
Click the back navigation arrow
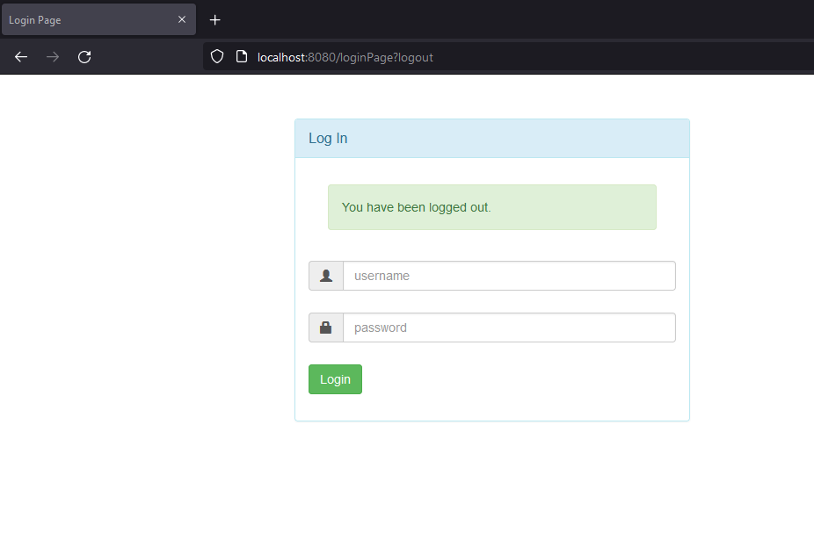(20, 56)
